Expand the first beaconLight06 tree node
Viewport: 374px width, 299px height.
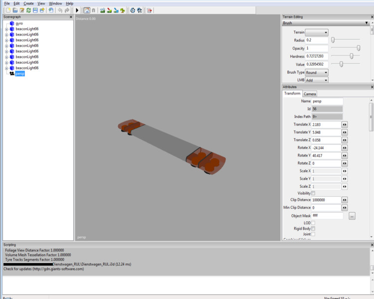pyautogui.click(x=6, y=29)
